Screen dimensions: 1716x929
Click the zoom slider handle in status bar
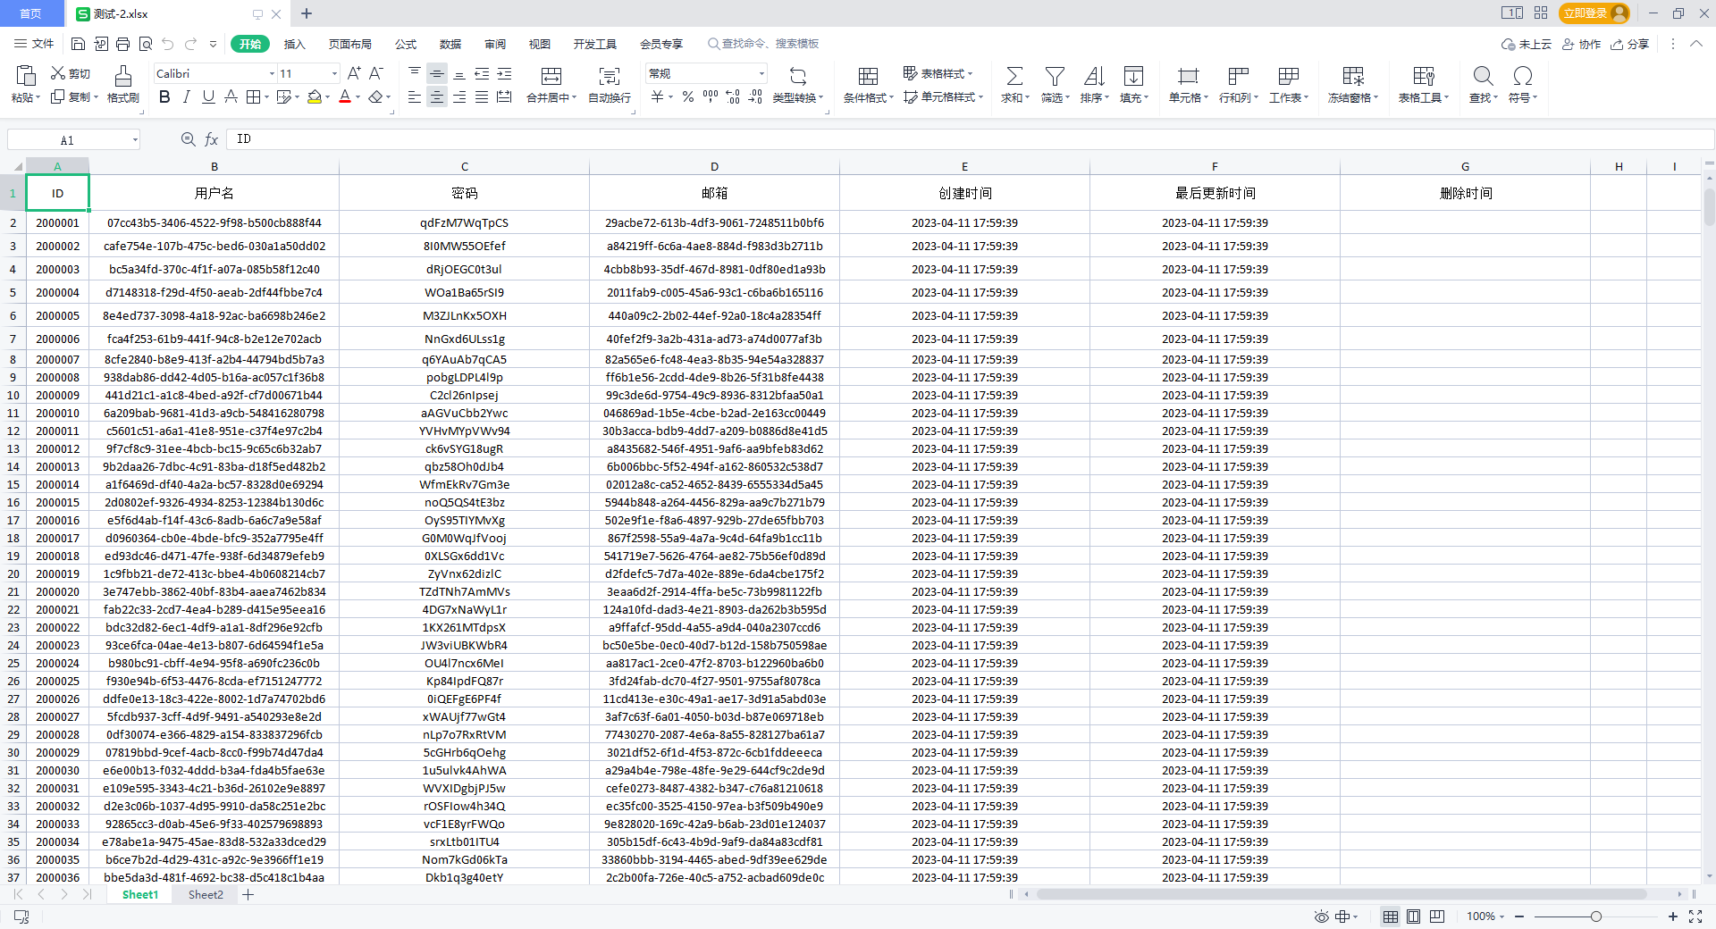coord(1595,916)
